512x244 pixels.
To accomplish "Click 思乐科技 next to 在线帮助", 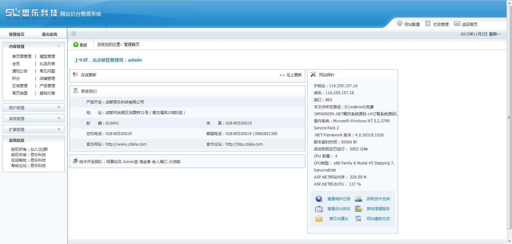I will [x=38, y=160].
